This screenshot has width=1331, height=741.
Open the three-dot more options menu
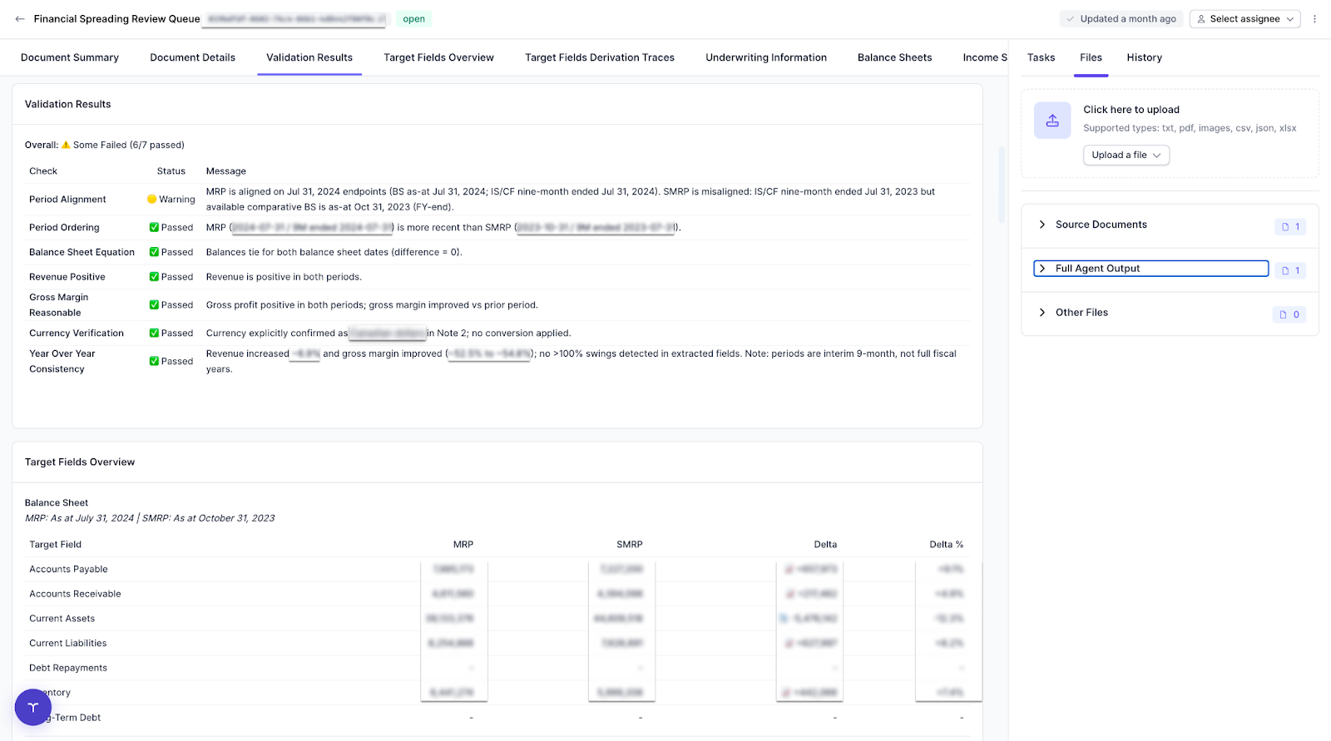[x=1314, y=19]
